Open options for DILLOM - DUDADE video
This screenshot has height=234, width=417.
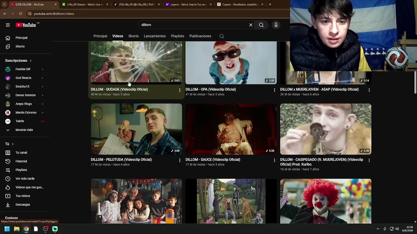(180, 90)
